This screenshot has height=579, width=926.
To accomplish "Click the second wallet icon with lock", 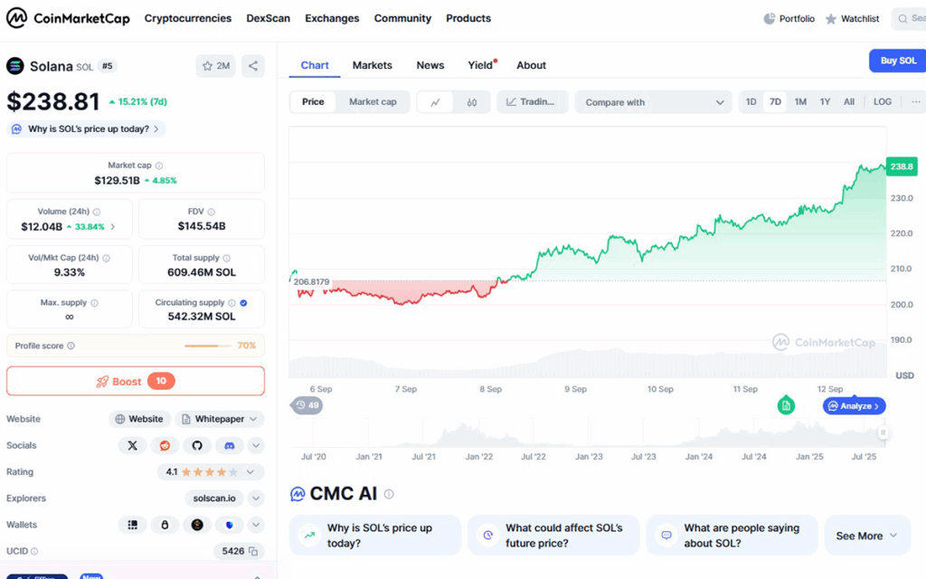I will (x=165, y=525).
